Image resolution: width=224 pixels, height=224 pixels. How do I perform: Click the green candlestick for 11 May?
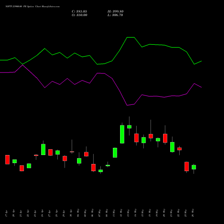coord(115,153)
